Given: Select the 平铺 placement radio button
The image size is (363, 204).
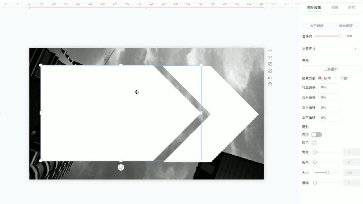Looking at the screenshot, I should (337, 78).
